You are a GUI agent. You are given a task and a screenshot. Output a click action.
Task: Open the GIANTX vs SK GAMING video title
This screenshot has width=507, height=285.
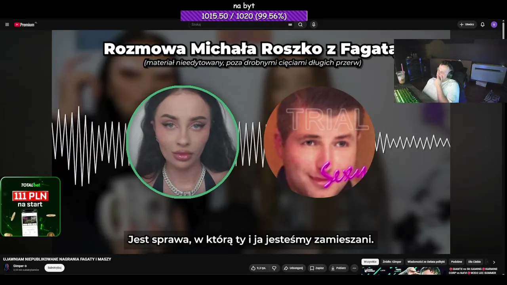(473, 271)
